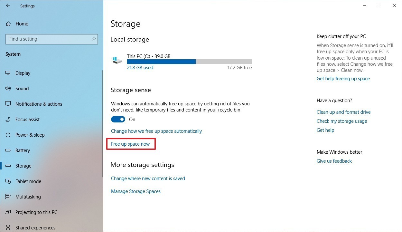The image size is (402, 232).
Task: Open Sound settings via speaker icon
Action: pyautogui.click(x=7, y=88)
